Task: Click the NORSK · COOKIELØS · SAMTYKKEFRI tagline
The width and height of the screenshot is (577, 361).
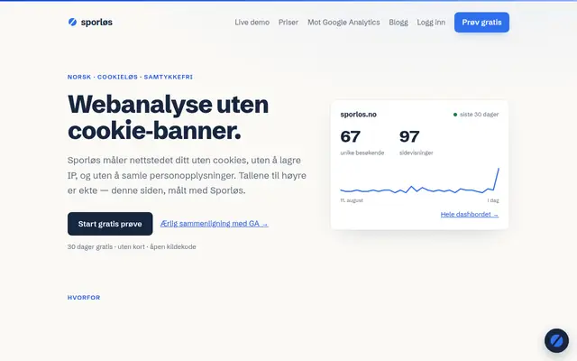Action: click(130, 77)
